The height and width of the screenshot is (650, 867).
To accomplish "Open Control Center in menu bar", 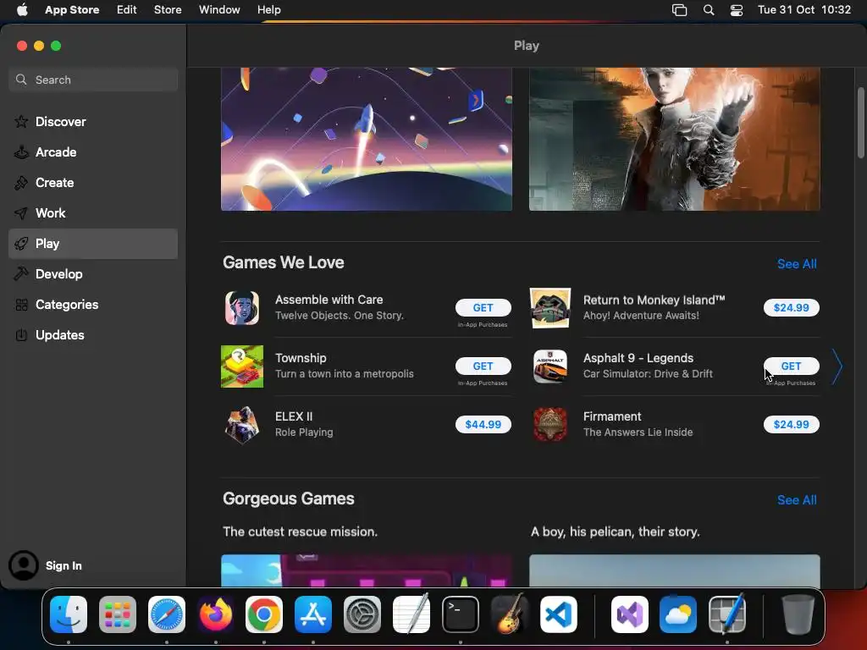I will coord(737,10).
